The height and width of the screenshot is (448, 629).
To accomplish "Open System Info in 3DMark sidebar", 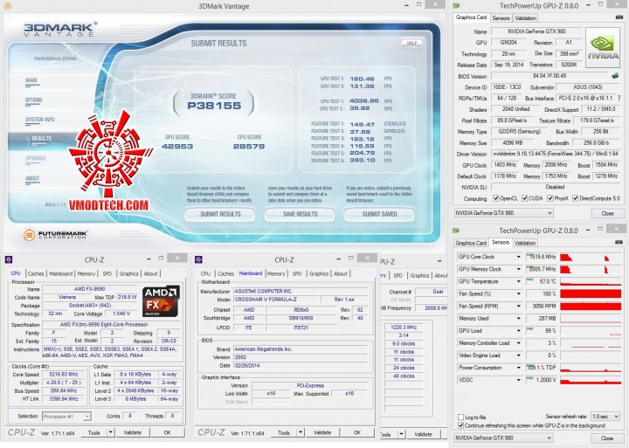I will 39,120.
